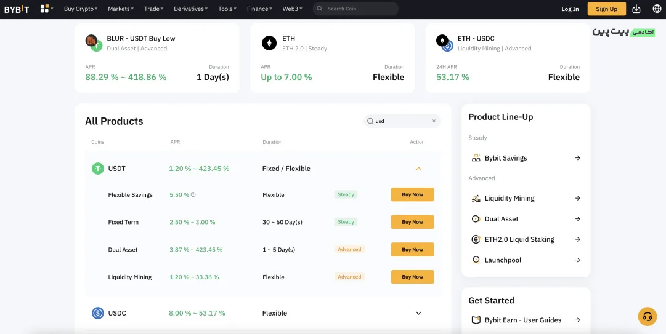The width and height of the screenshot is (666, 334).
Task: Open the language globe icon
Action: (x=657, y=9)
